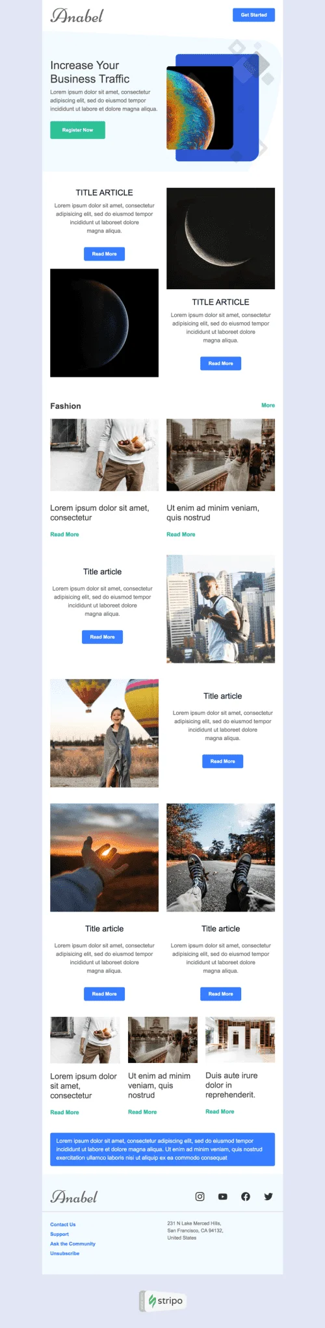Click the Anabel logo in footer
Image resolution: width=325 pixels, height=1328 pixels.
[x=74, y=1196]
